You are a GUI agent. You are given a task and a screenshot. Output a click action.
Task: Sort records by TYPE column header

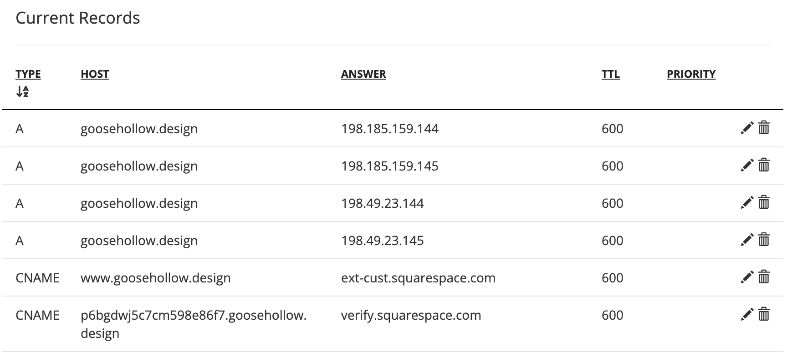(x=28, y=74)
